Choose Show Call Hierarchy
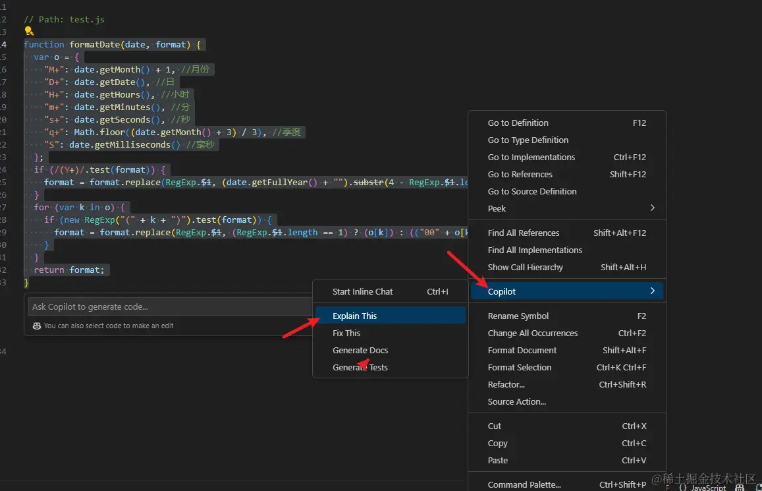Viewport: 762px width, 491px height. click(566, 268)
